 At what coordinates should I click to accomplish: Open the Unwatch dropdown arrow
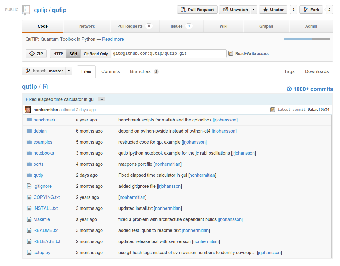(x=253, y=10)
